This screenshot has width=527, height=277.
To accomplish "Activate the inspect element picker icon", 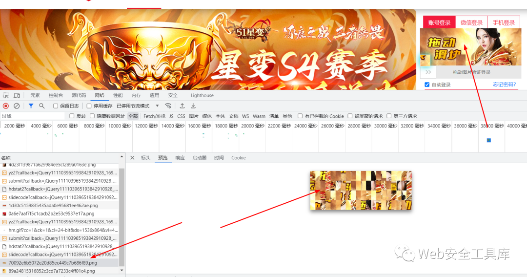I will coord(6,95).
